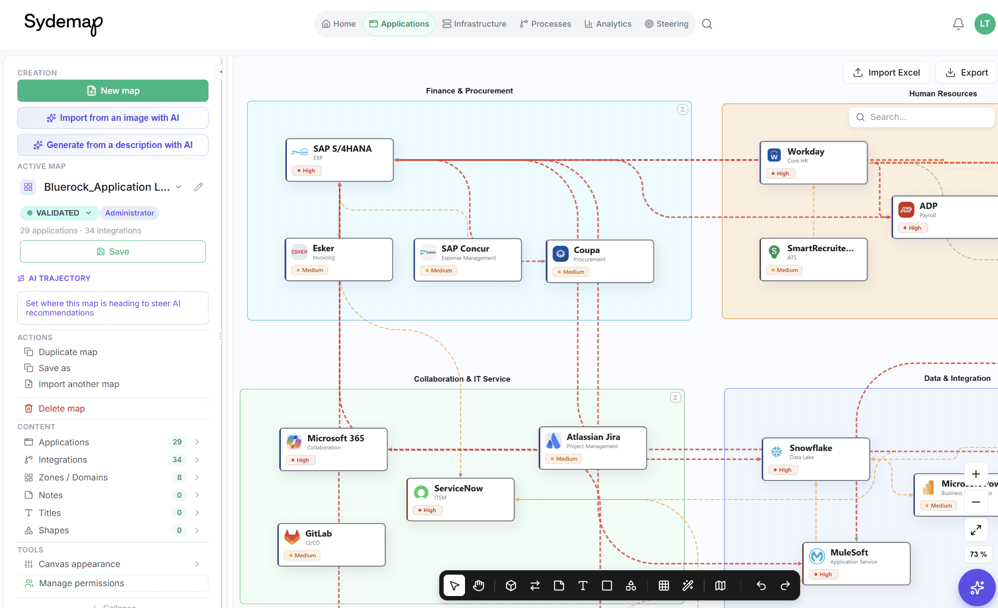Screen dimensions: 998x608
Task: Click the Import Excel button
Action: [x=886, y=72]
